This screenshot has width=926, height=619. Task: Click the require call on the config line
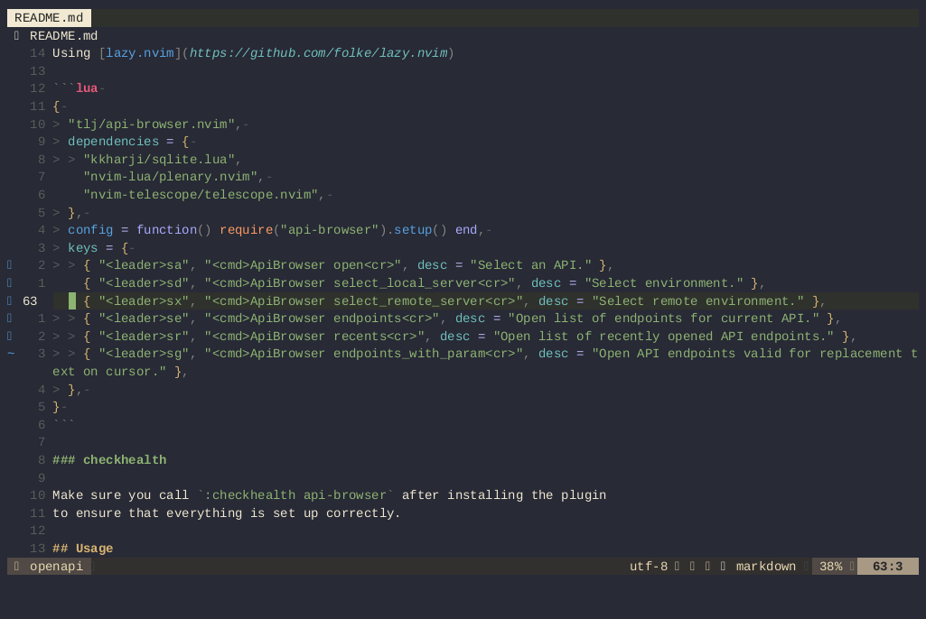[x=247, y=230]
